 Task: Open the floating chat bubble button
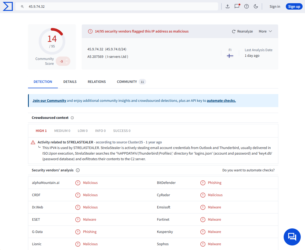tap(292, 237)
